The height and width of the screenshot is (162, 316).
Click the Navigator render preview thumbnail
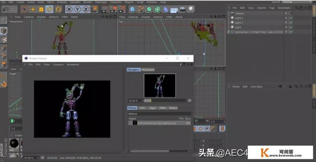160,85
